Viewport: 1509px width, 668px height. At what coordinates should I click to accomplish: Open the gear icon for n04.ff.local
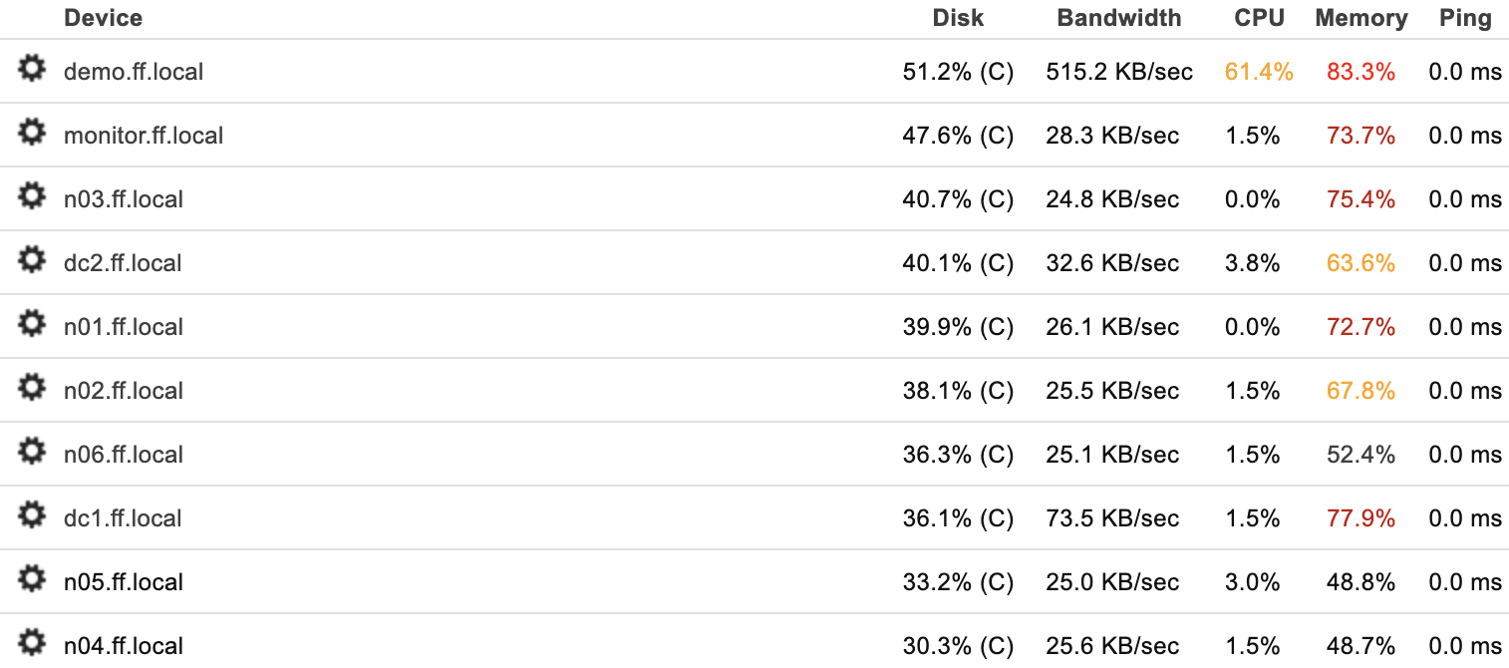tap(32, 644)
